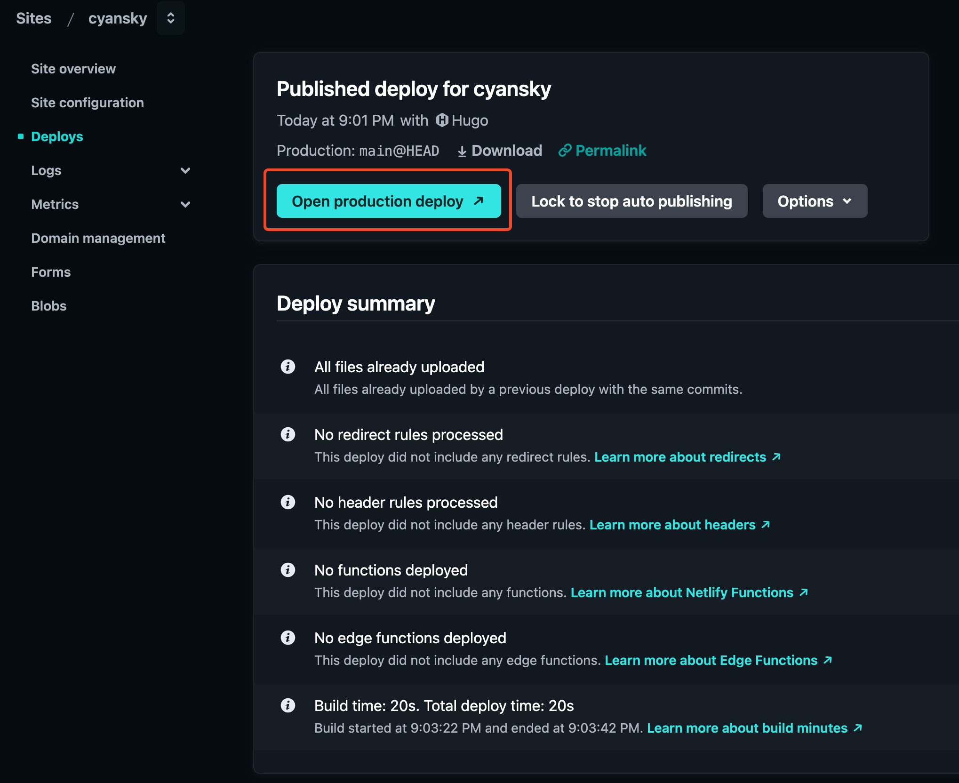959x783 pixels.
Task: Click info icon for All files already uploaded
Action: pos(288,367)
